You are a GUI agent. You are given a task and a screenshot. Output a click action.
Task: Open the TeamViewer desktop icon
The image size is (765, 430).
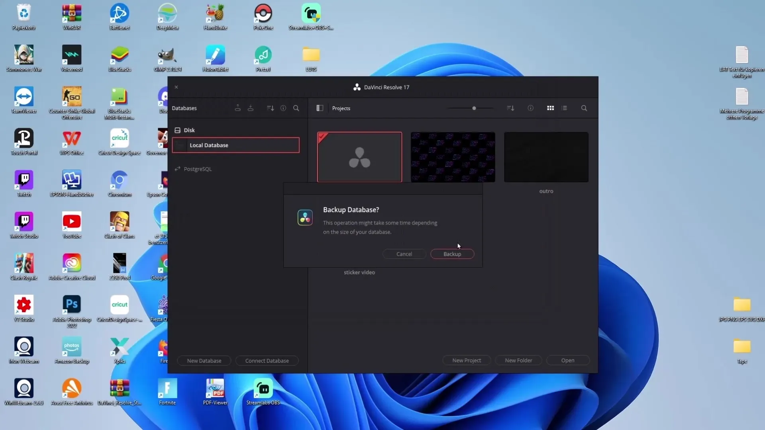pos(24,100)
